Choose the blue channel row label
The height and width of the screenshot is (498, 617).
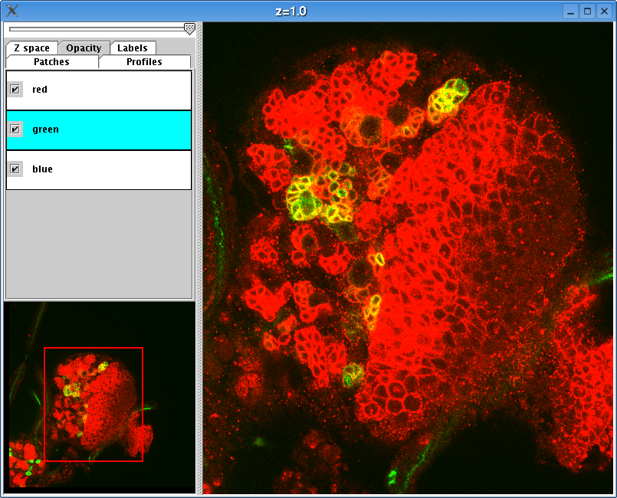(42, 169)
